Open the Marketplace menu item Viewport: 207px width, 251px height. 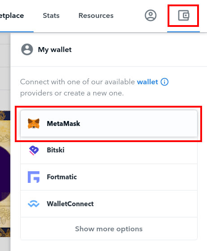tap(12, 16)
